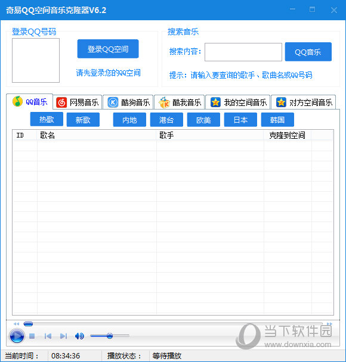Click the ID column header
This screenshot has width=346, height=362.
(24, 135)
